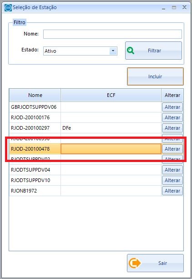
Task: Sort by the Nome column header
Action: (x=35, y=95)
